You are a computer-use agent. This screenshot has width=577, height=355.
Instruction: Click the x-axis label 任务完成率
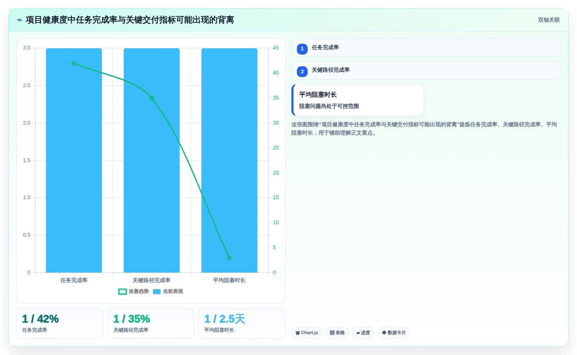click(74, 280)
